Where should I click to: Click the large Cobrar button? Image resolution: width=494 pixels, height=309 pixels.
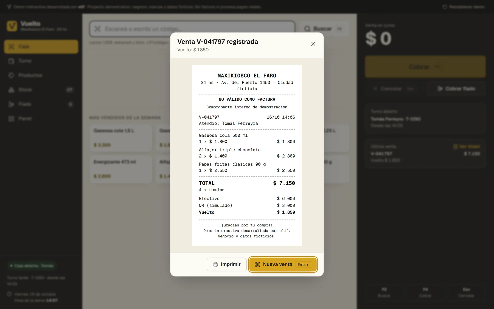tap(425, 67)
